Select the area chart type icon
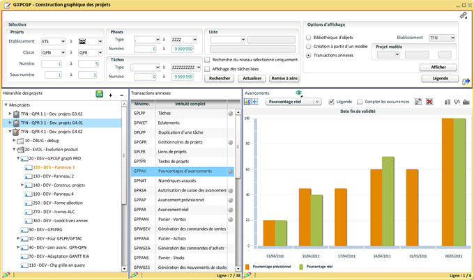 [466, 102]
